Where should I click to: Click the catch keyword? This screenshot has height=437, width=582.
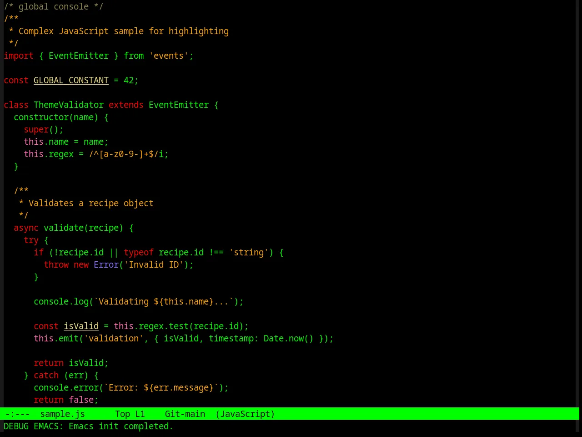(46, 375)
